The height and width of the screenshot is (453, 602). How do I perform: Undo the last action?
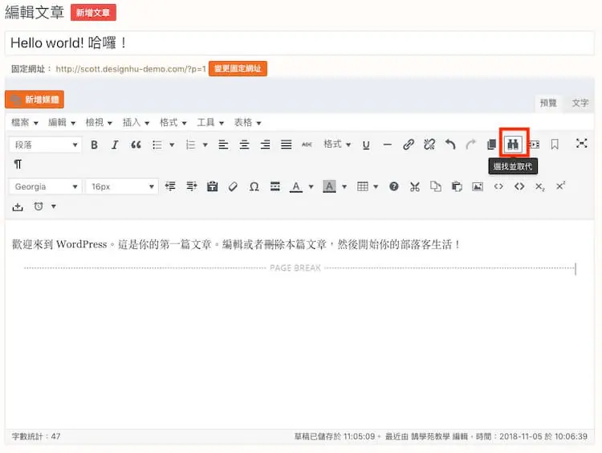[x=450, y=145]
